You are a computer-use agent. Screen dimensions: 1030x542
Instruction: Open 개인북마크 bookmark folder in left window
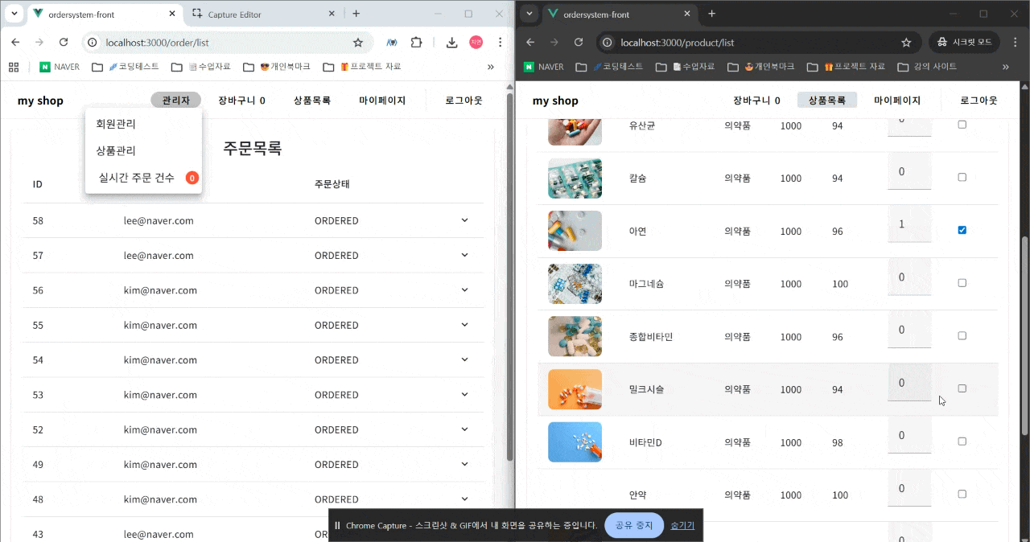277,67
